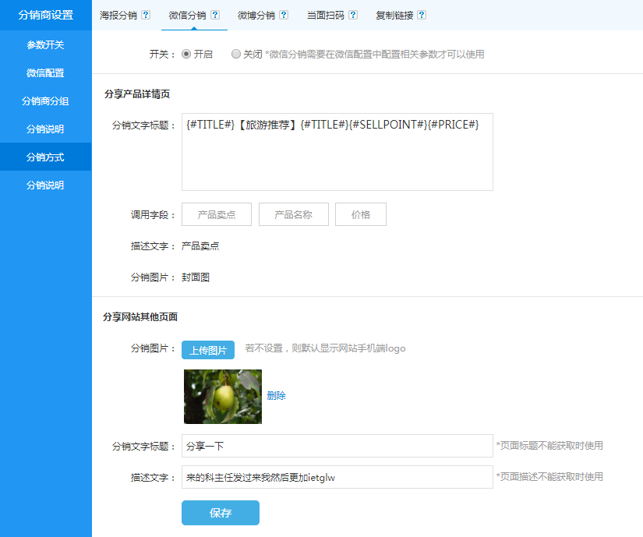Click help icon beside 海报分销 tab
Viewport: 643px width, 537px height.
point(146,15)
